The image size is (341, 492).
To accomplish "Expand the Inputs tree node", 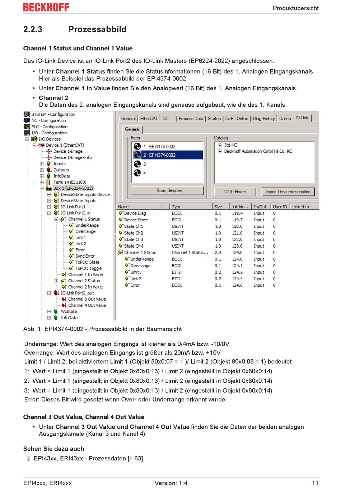I will (x=42, y=164).
